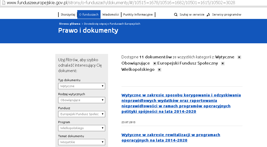Open document Wytyczne w zakresie rewitalizacji
The width and height of the screenshot is (267, 147).
171,137
